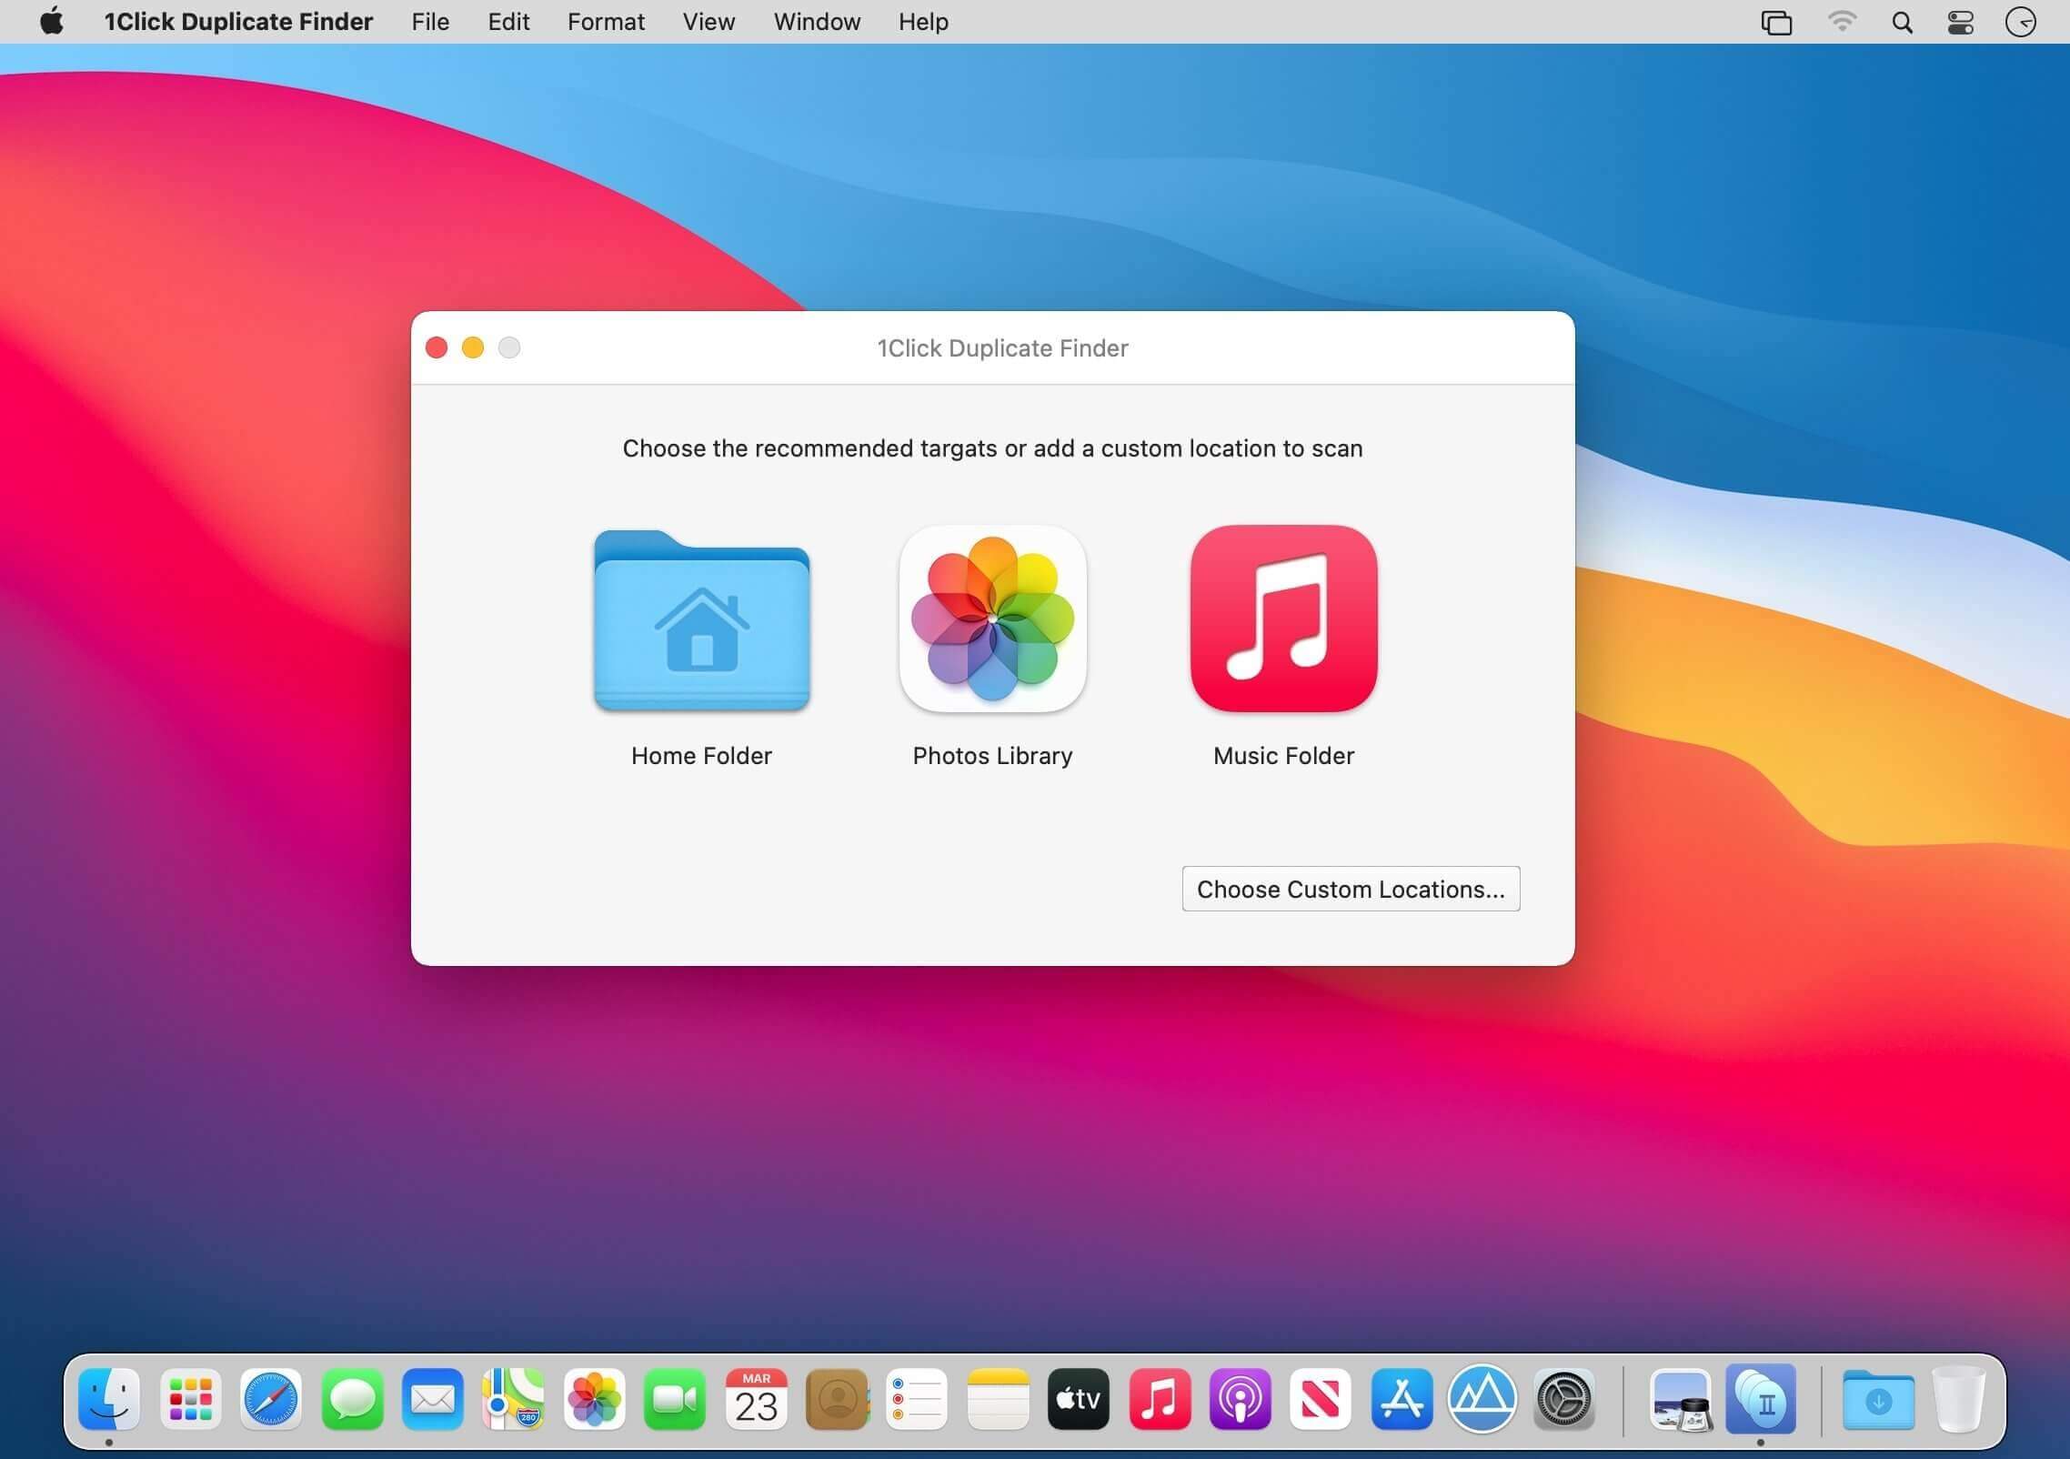2070x1459 pixels.
Task: Open Control Center in menu bar
Action: pyautogui.click(x=1960, y=22)
